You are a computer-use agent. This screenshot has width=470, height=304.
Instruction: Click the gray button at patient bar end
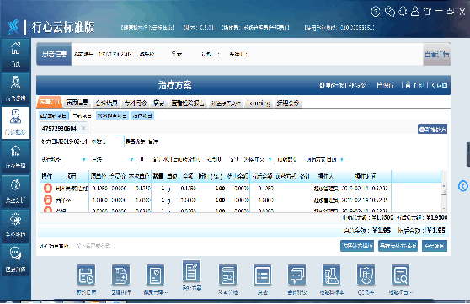tap(436, 54)
